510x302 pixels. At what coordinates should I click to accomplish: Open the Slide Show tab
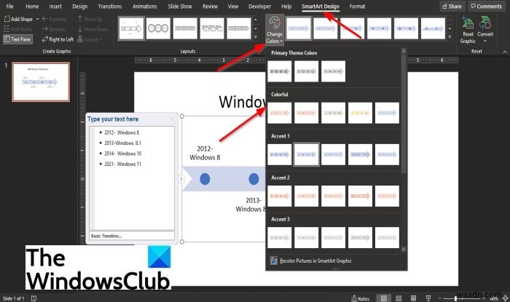[180, 6]
